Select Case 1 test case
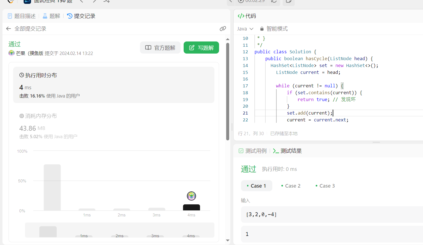 click(x=256, y=186)
